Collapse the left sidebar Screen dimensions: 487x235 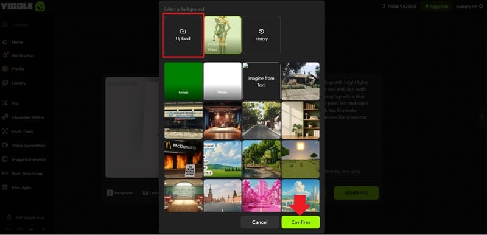tap(16, 25)
